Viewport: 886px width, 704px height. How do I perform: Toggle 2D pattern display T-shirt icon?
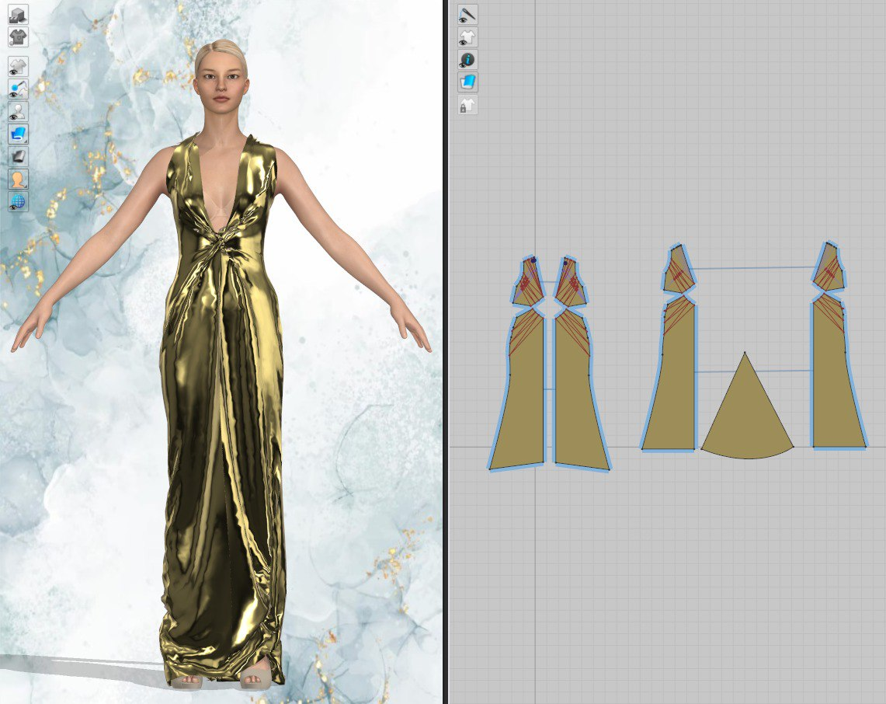[x=467, y=37]
